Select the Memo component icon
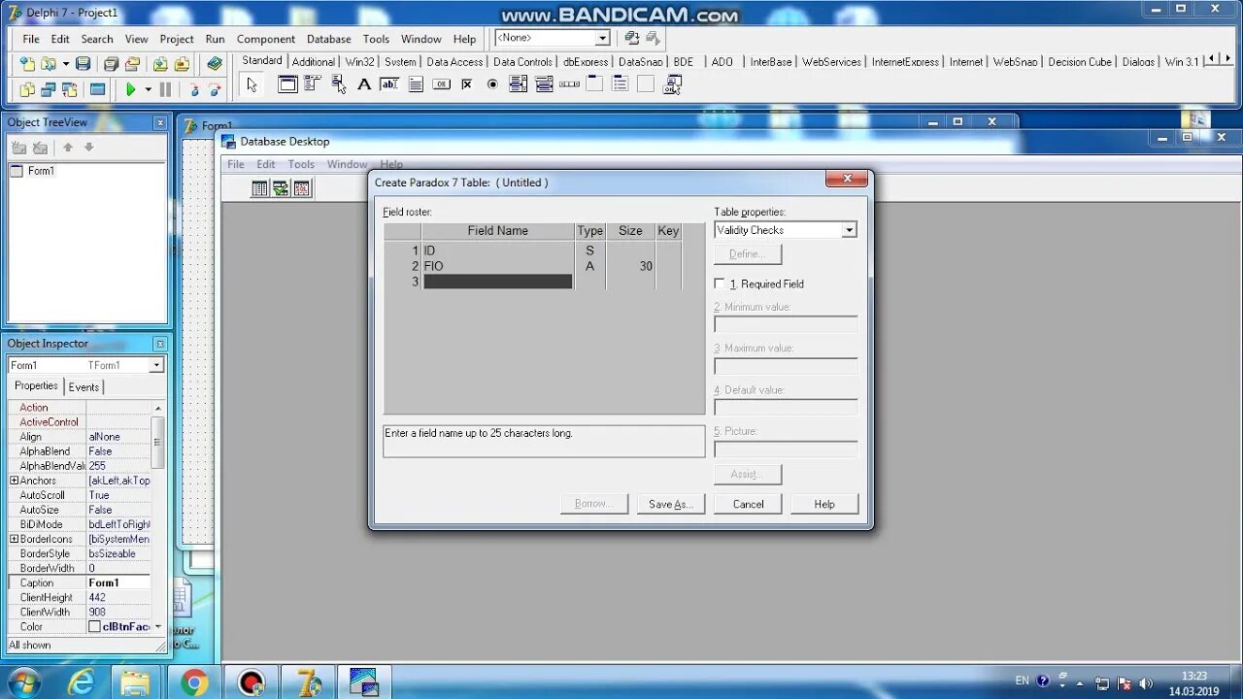Viewport: 1243px width, 699px height. click(x=416, y=84)
